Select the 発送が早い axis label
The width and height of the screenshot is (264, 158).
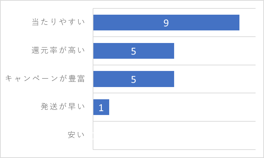click(63, 107)
